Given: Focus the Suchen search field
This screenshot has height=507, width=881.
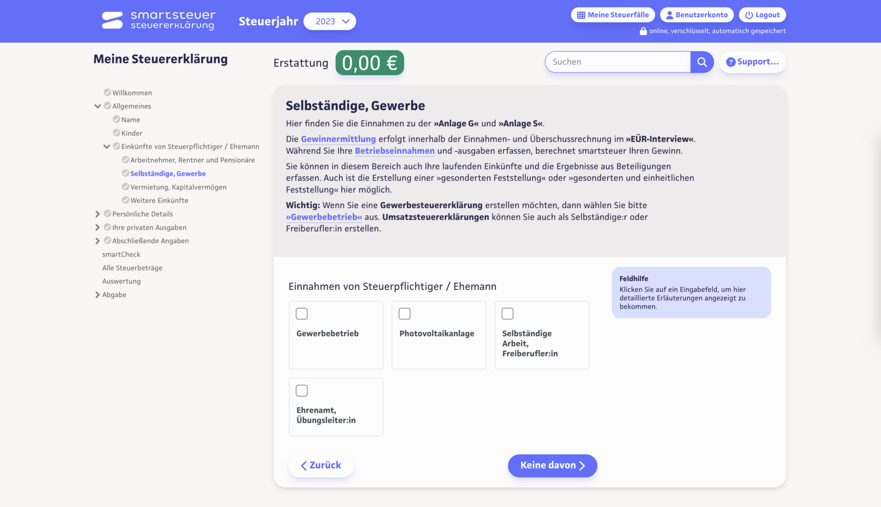Looking at the screenshot, I should [x=618, y=62].
